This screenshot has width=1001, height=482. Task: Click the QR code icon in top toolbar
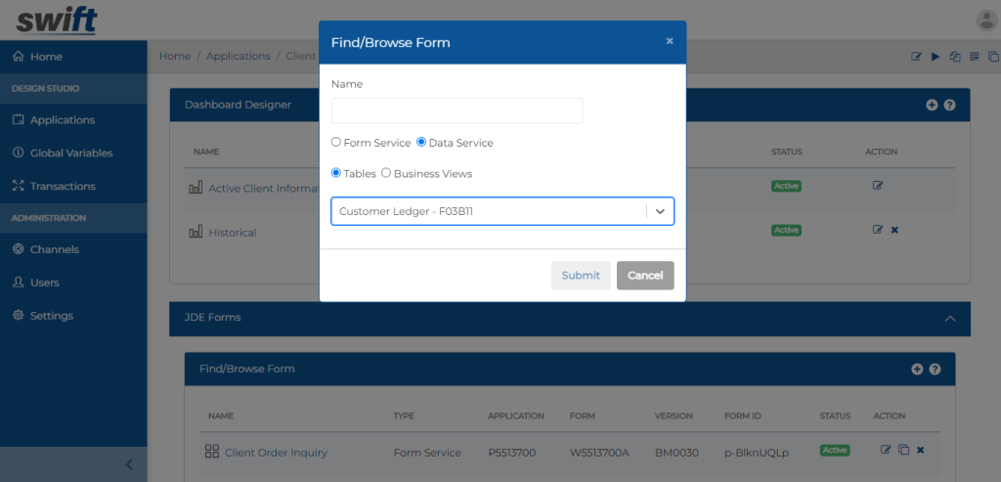point(974,57)
